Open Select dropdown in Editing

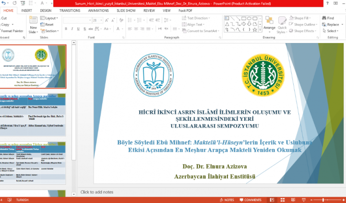tap(331, 31)
